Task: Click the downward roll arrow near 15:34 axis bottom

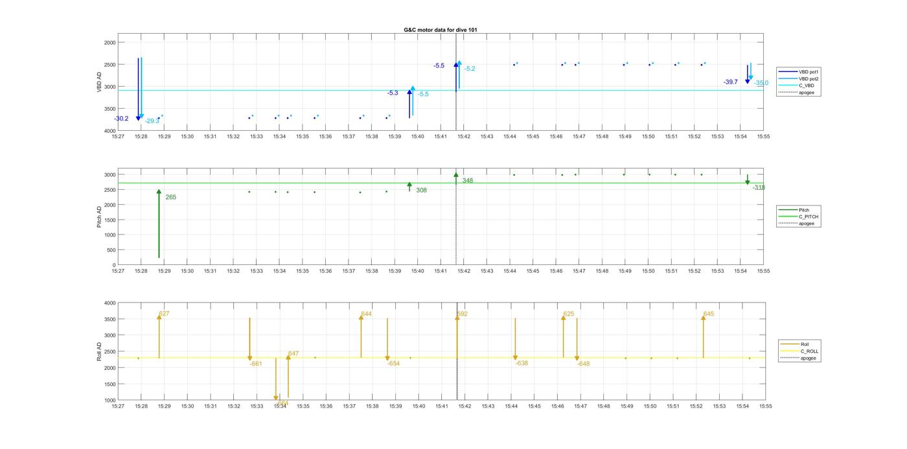Action: click(276, 379)
